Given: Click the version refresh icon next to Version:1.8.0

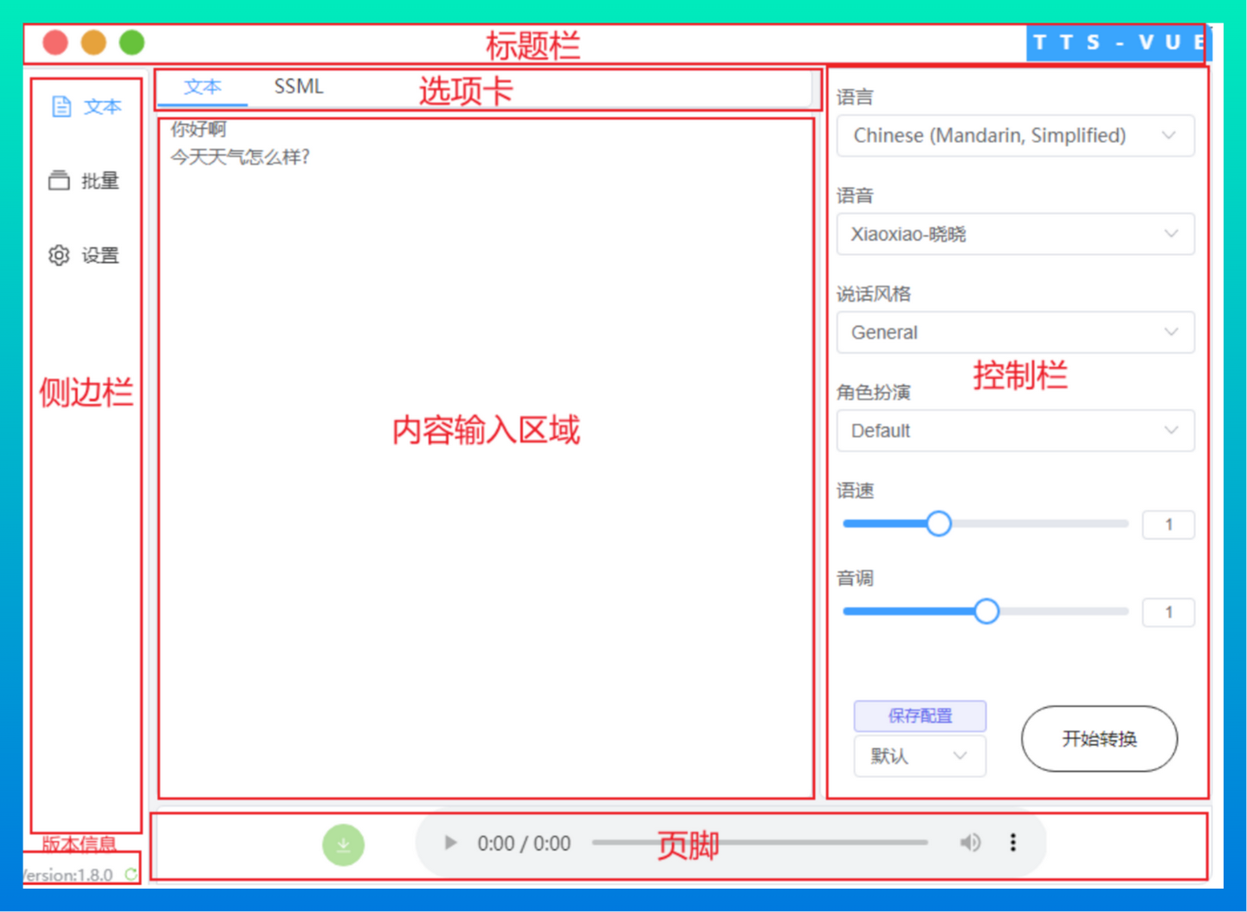Looking at the screenshot, I should [x=132, y=873].
